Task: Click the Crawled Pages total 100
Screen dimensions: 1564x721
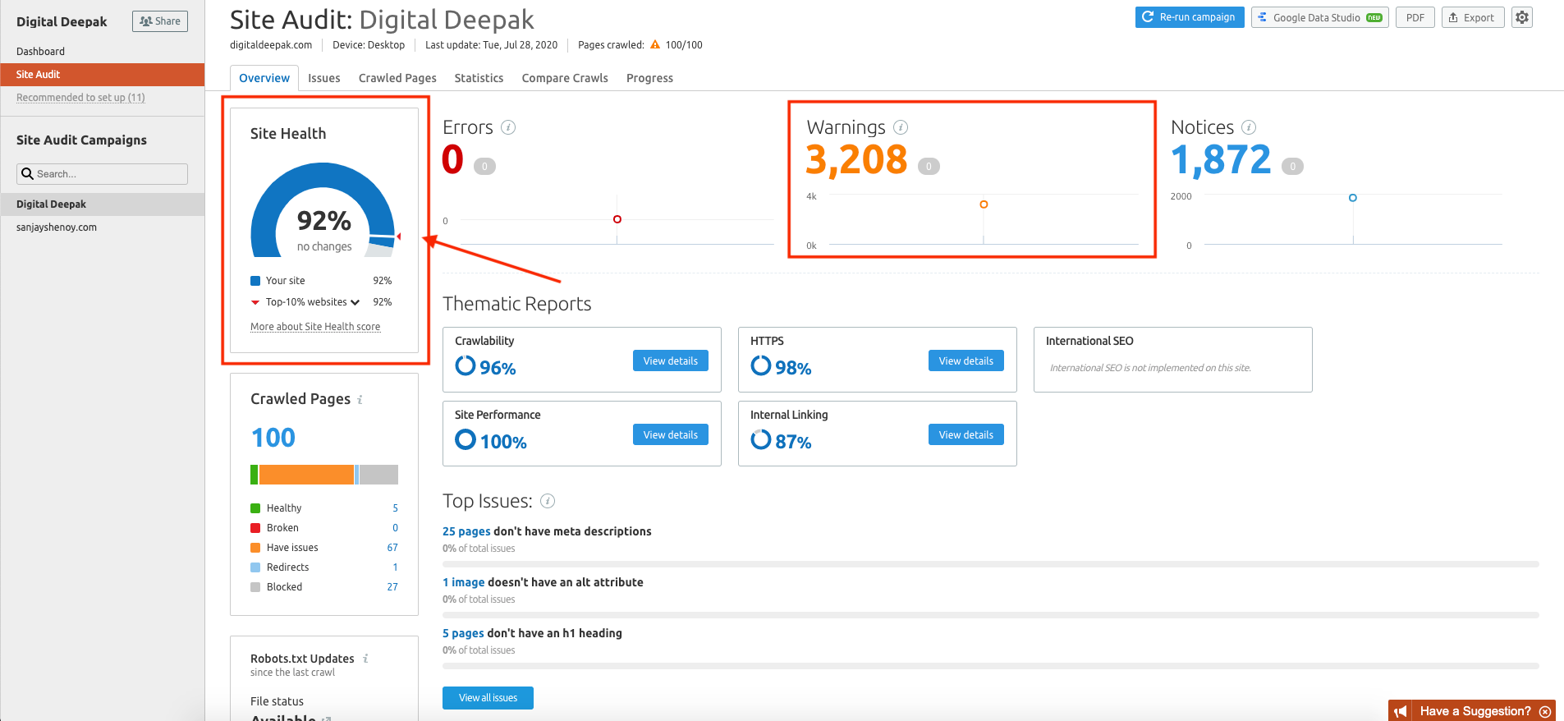Action: click(x=273, y=438)
